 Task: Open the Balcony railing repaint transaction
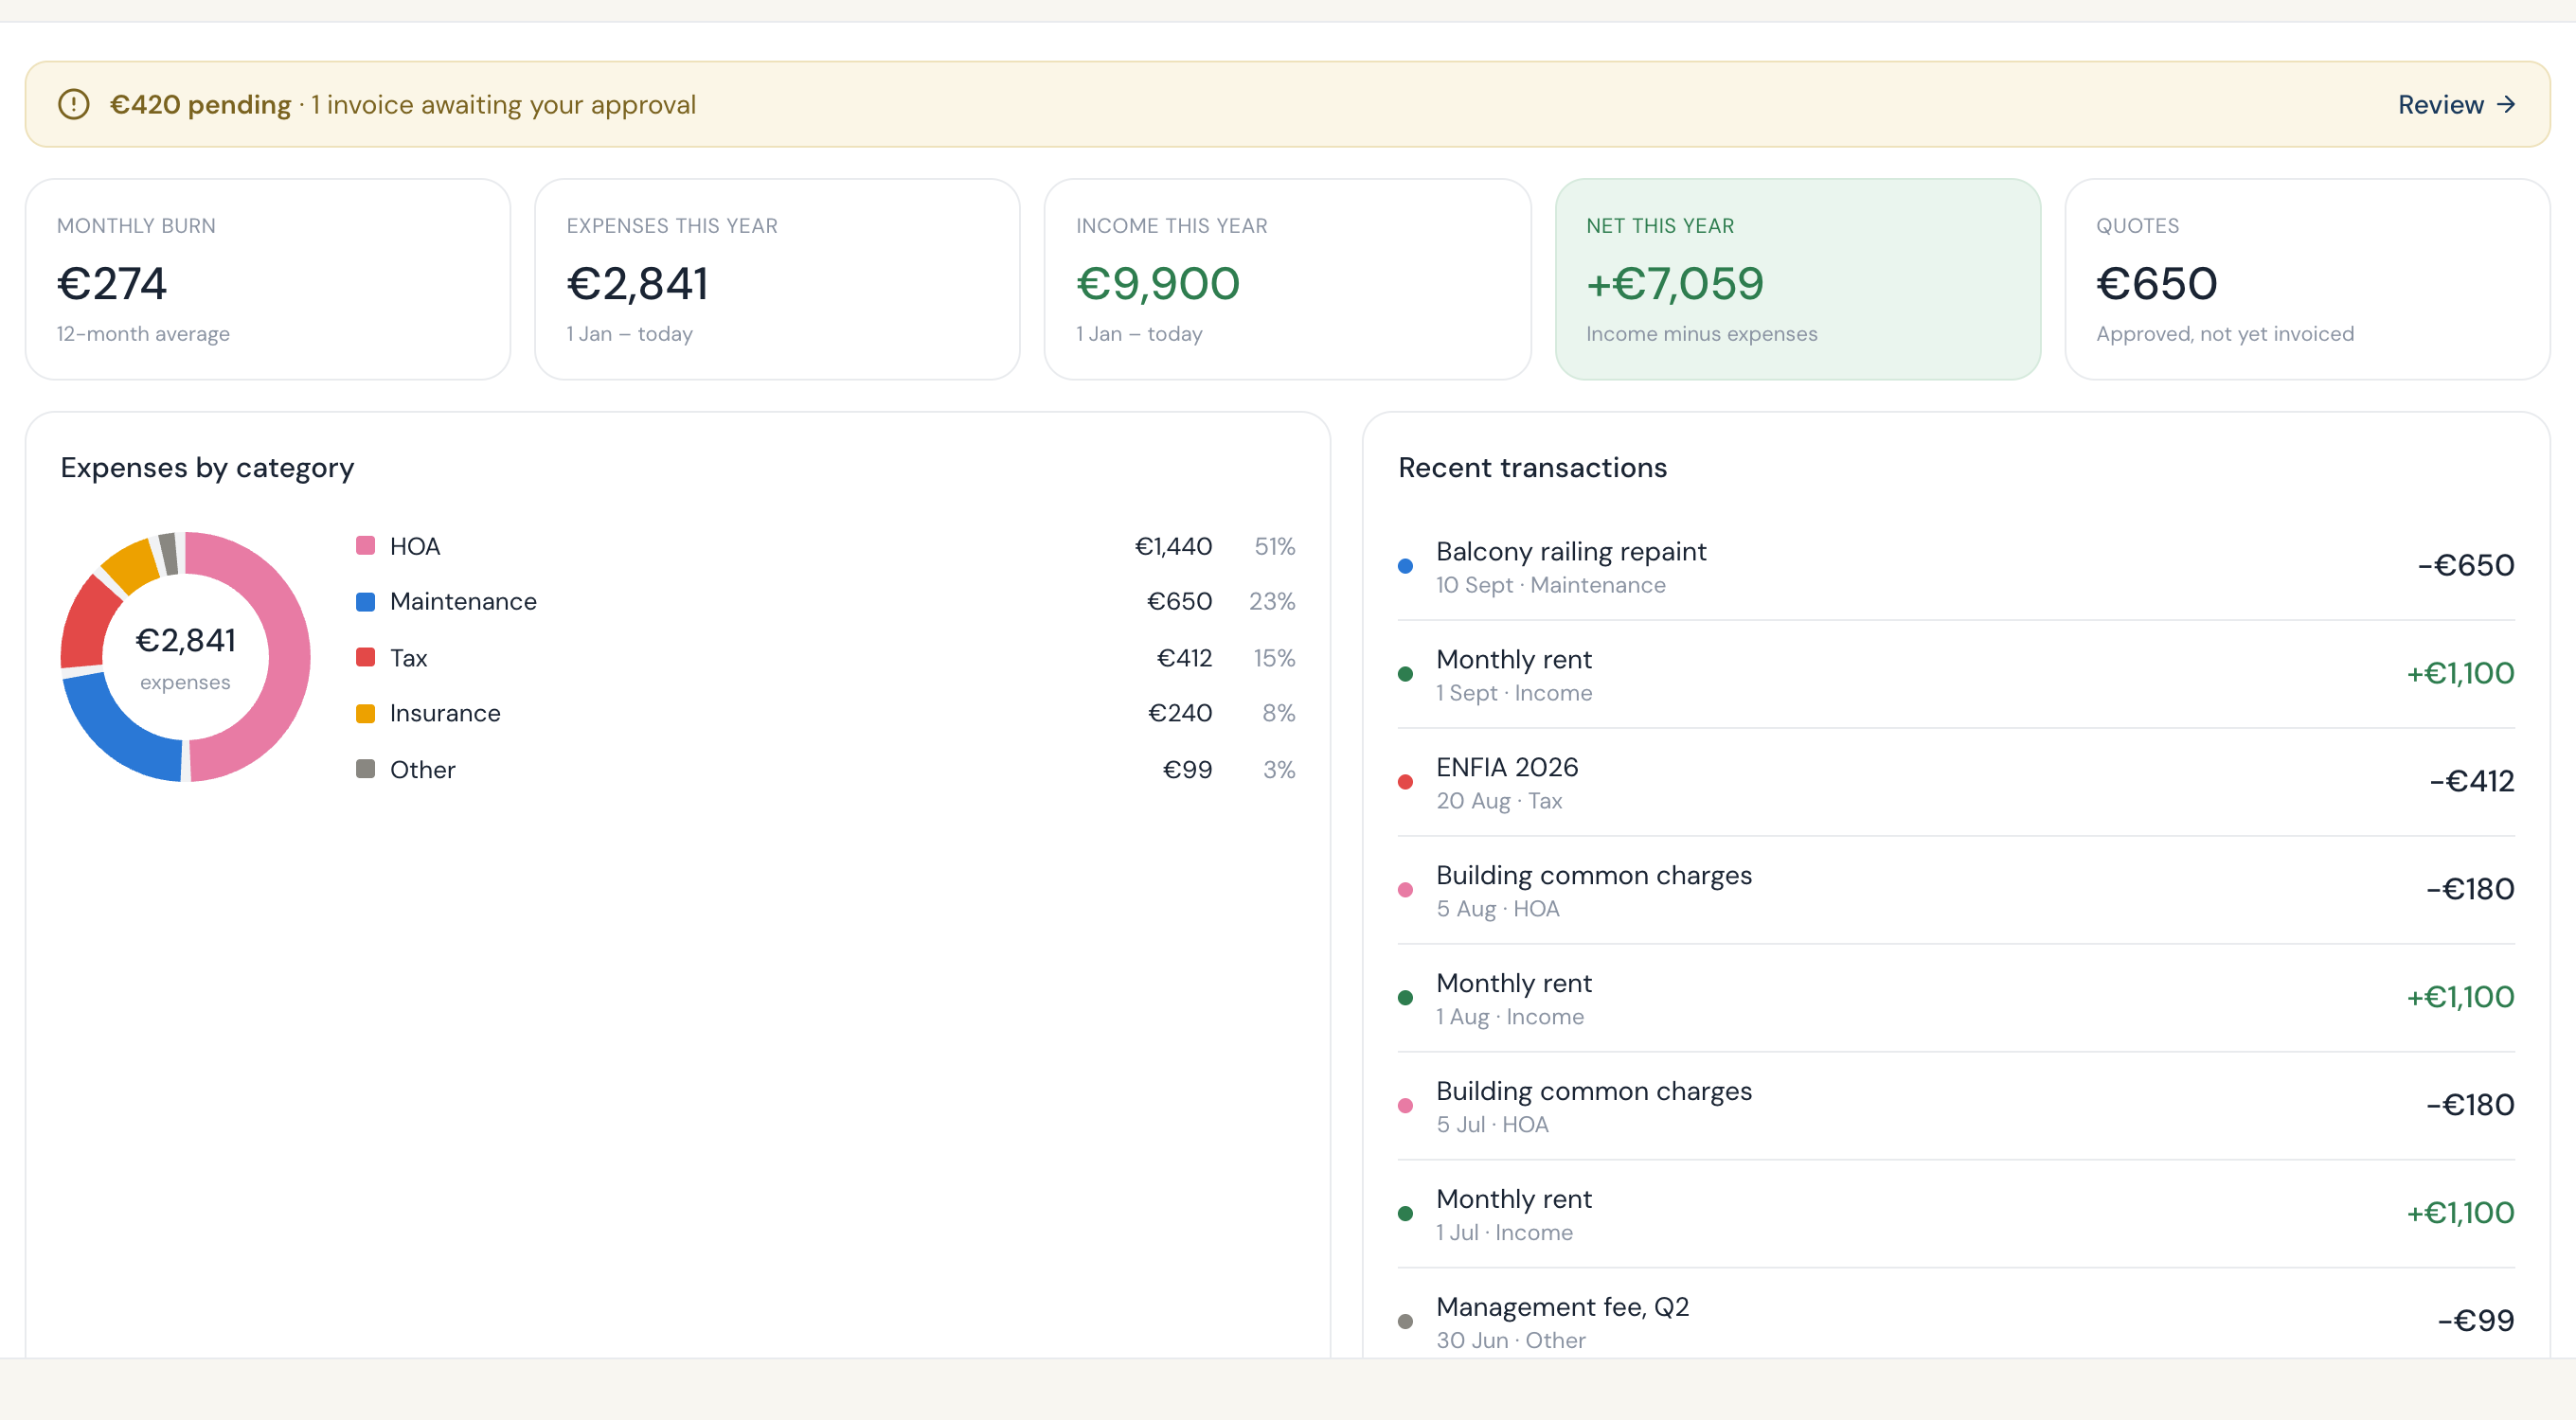[1956, 565]
